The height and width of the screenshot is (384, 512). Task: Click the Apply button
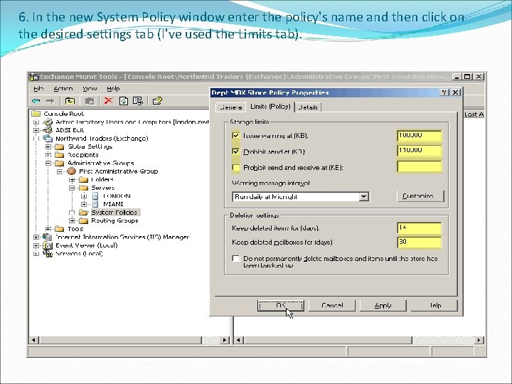point(383,306)
